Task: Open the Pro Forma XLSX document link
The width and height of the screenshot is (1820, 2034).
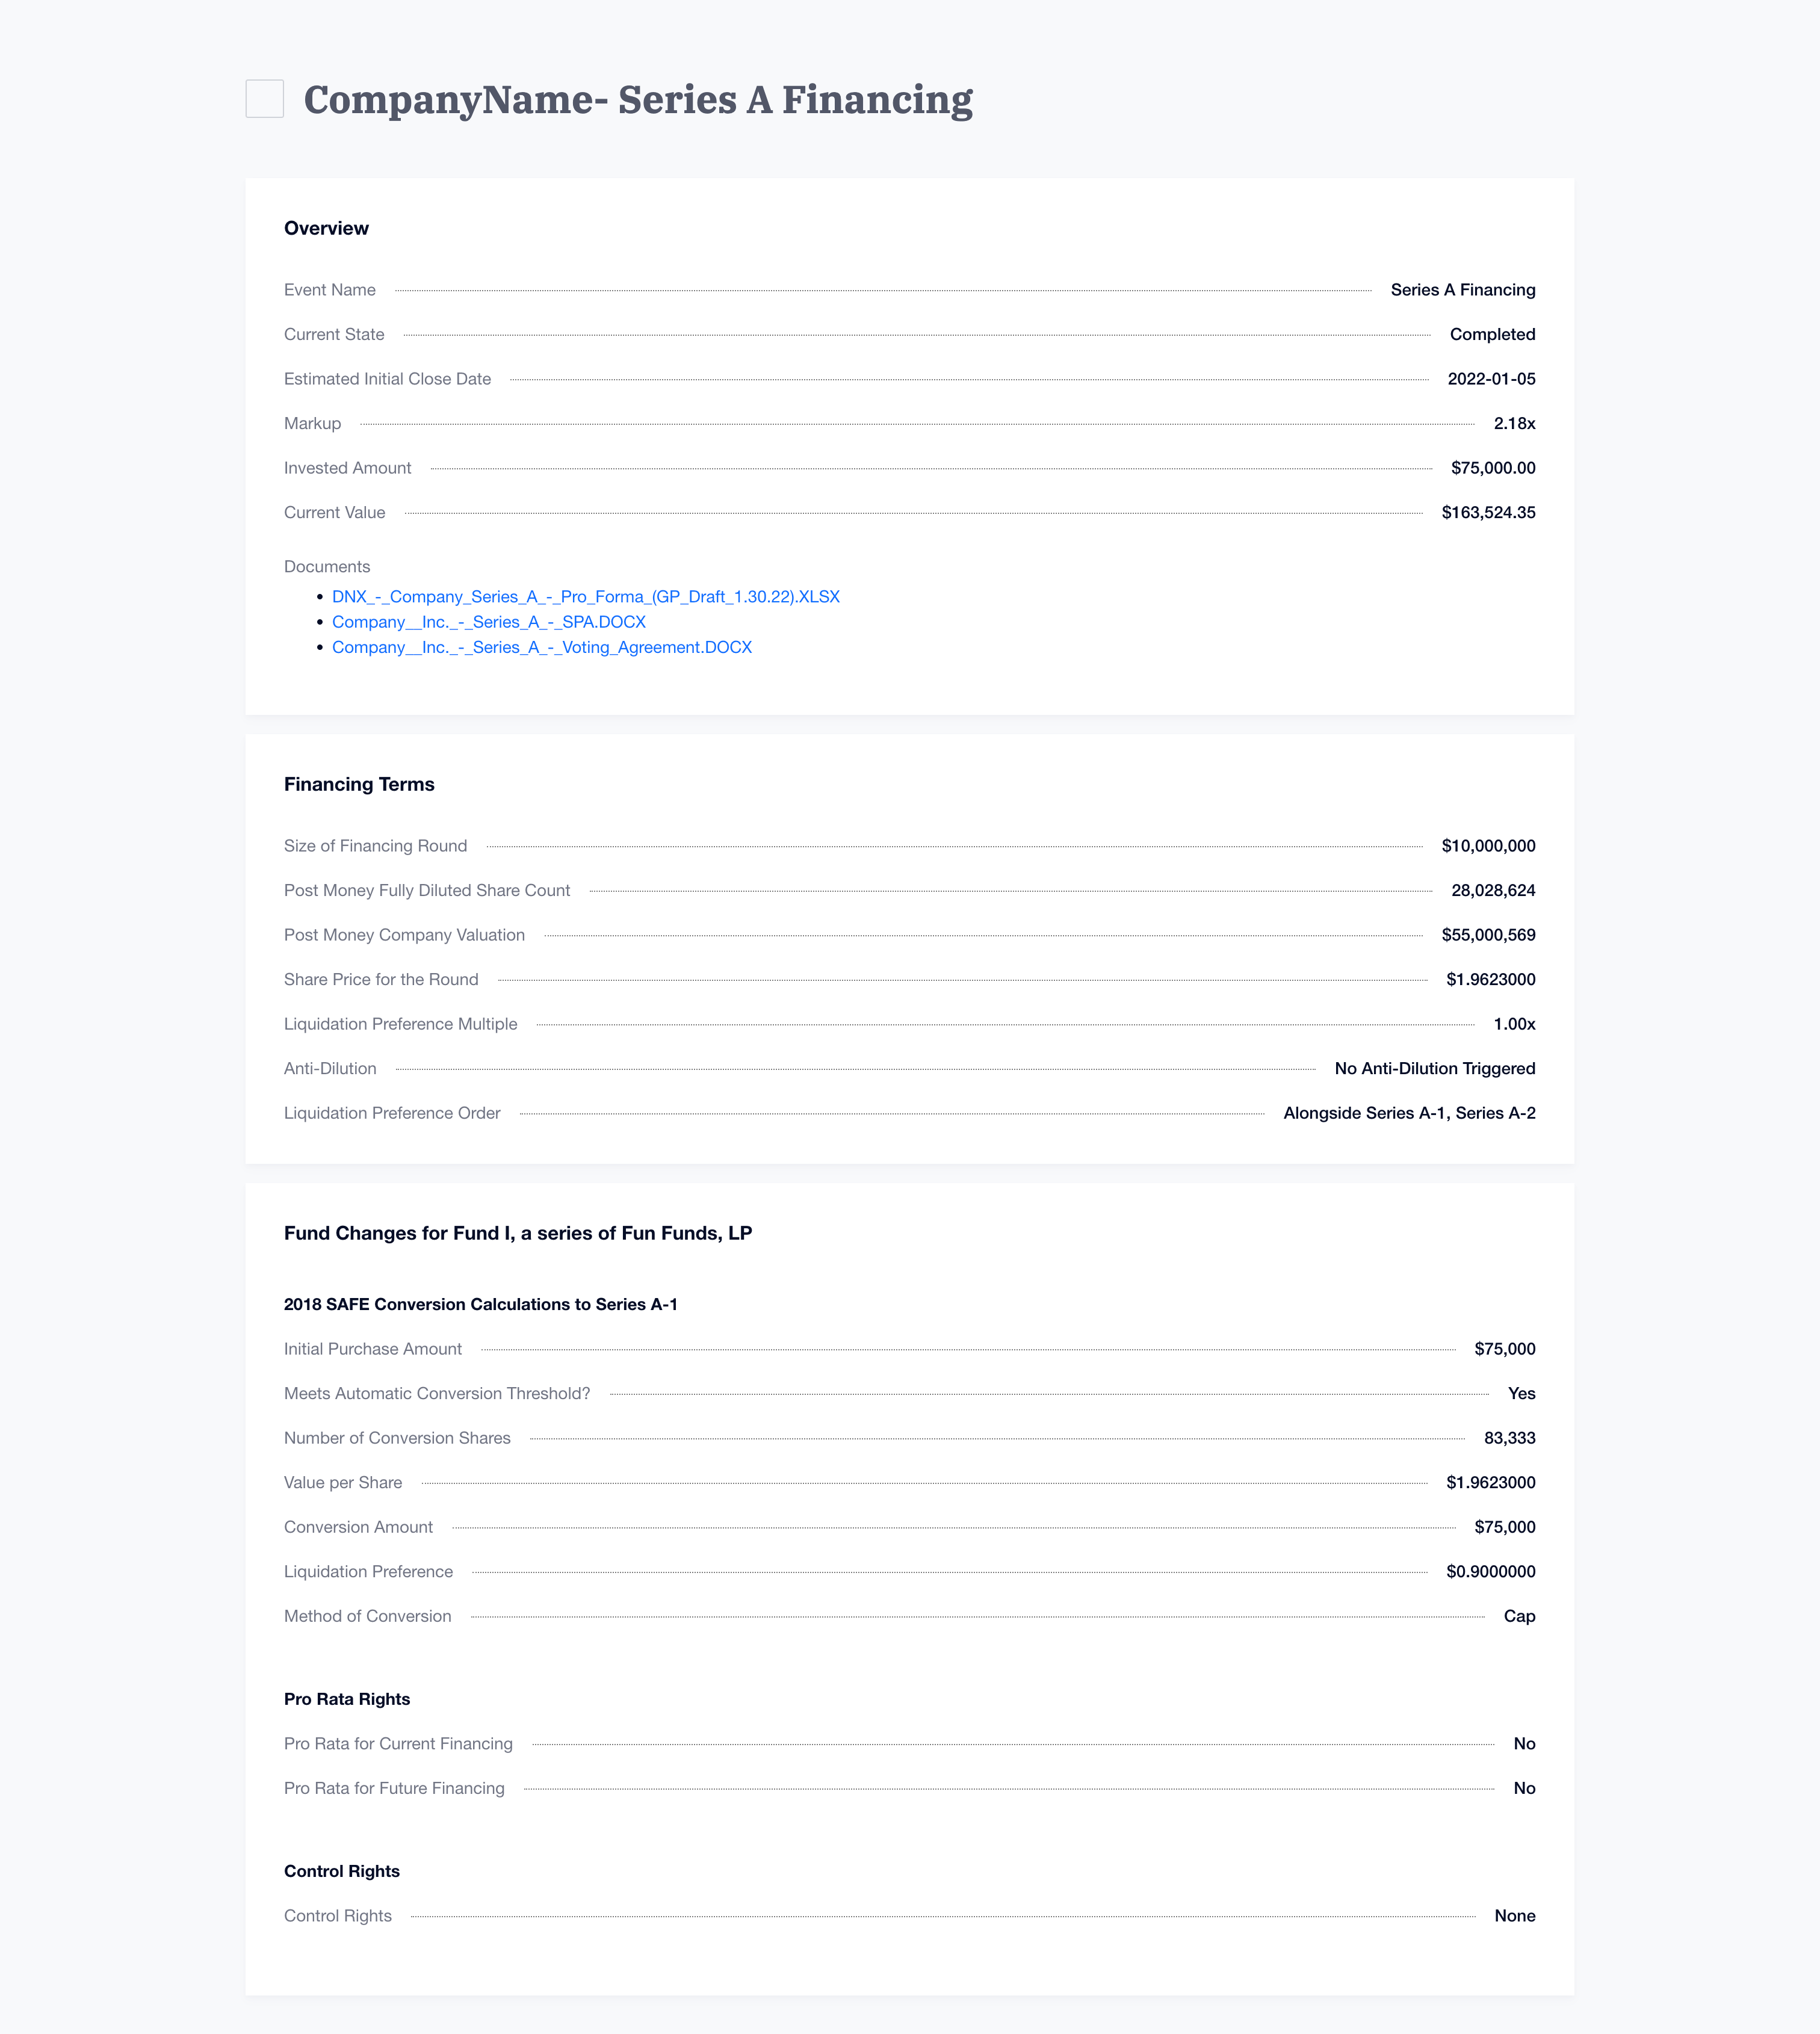Action: pos(586,597)
